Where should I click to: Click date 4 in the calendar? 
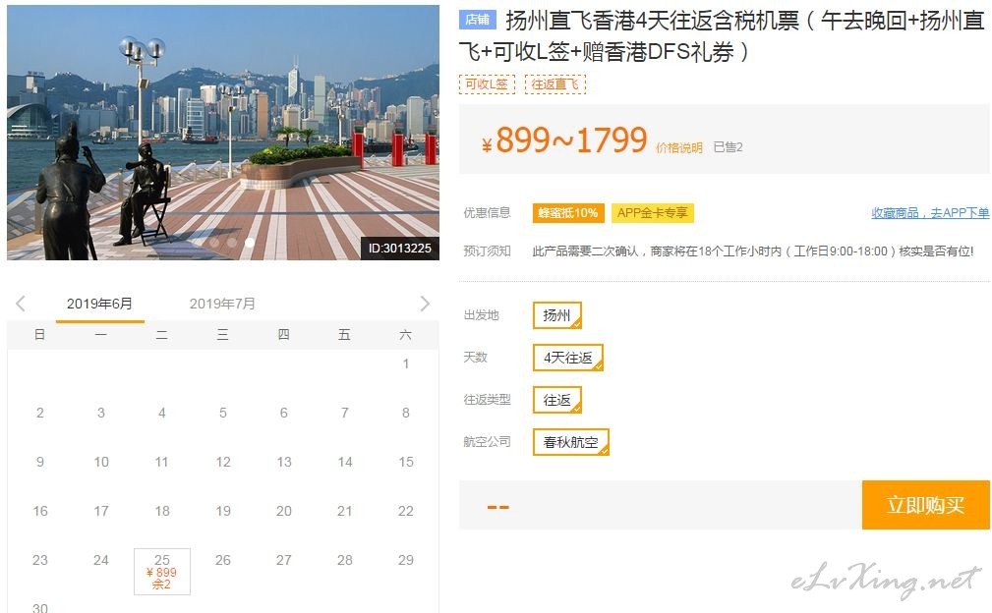click(162, 413)
